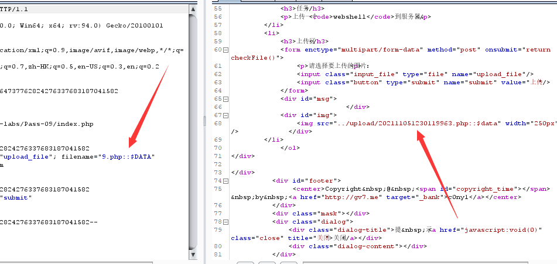Viewport: 557px width, 264px height.
Task: Collapse the div id="img" fold at line 67
Action: [226, 115]
